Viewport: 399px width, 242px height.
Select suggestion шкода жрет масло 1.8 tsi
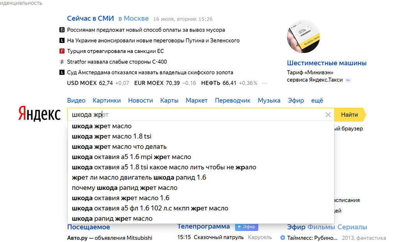pyautogui.click(x=201, y=137)
